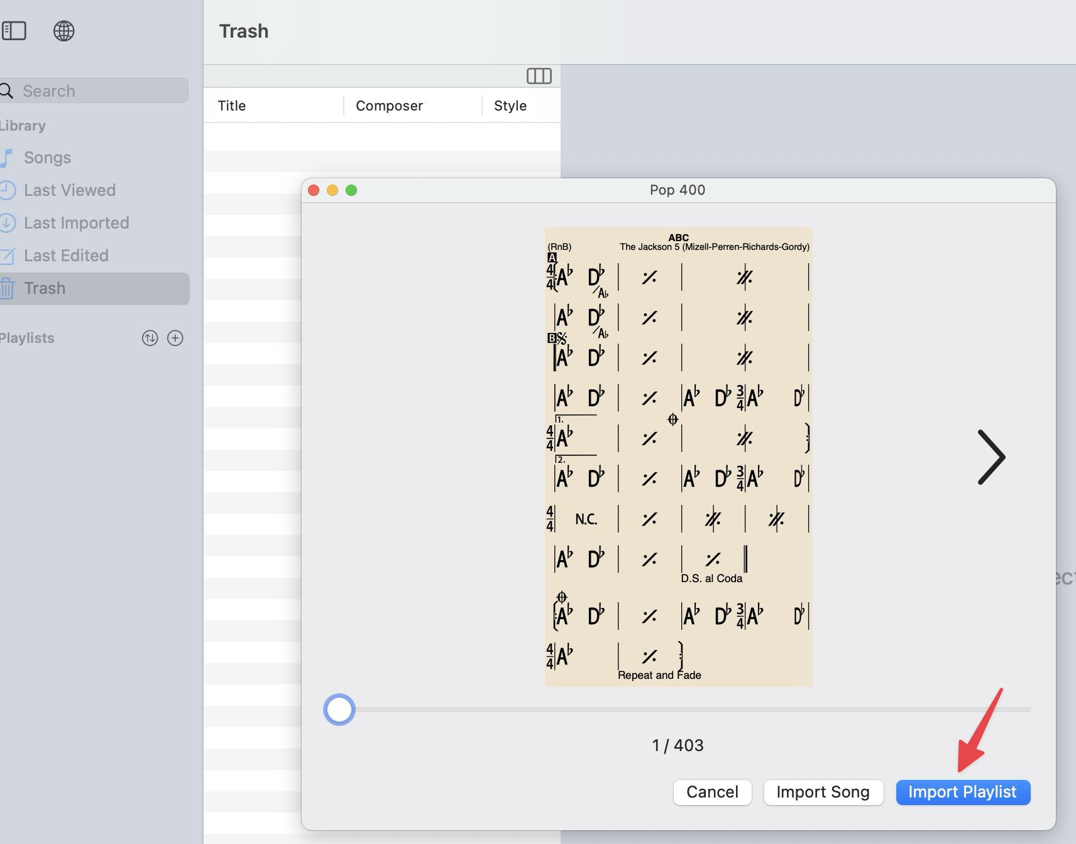Sort by Composer column header
The image size is (1076, 844).
coord(389,105)
